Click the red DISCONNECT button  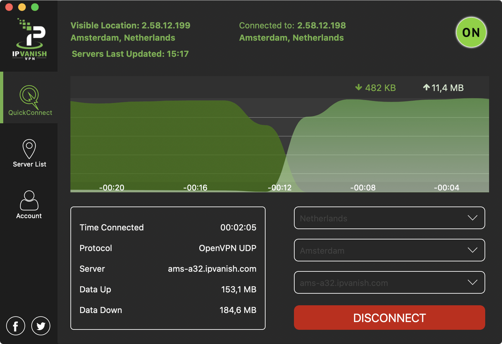(x=389, y=318)
